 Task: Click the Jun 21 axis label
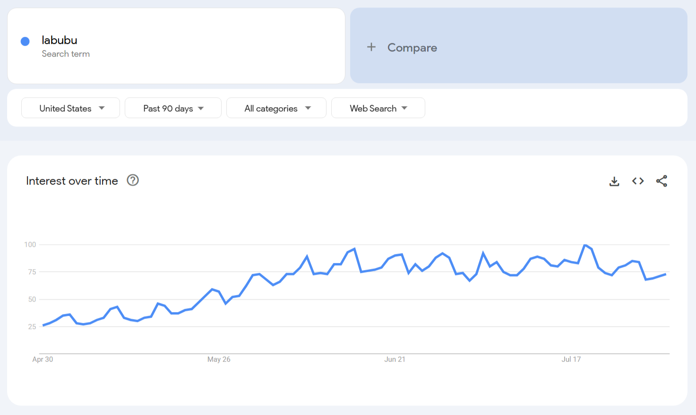395,359
